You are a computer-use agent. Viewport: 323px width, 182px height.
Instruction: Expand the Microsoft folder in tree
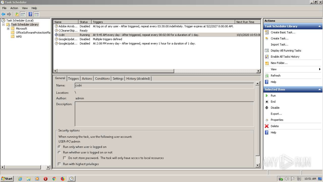coord(8,29)
